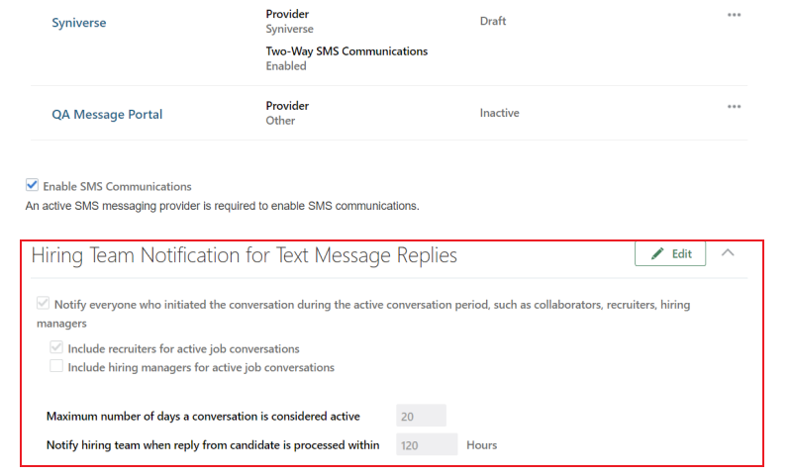Click the Notify hiring team when reply label
This screenshot has width=792, height=476.
tap(213, 445)
